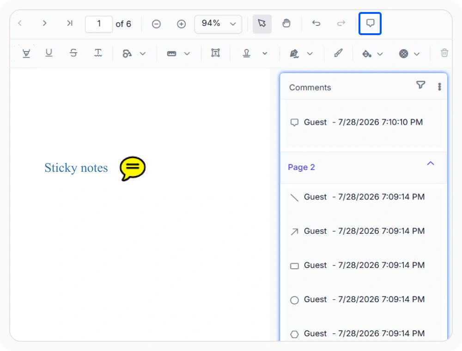The height and width of the screenshot is (351, 462).
Task: Expand the opacity dropdown arrow
Action: (417, 54)
